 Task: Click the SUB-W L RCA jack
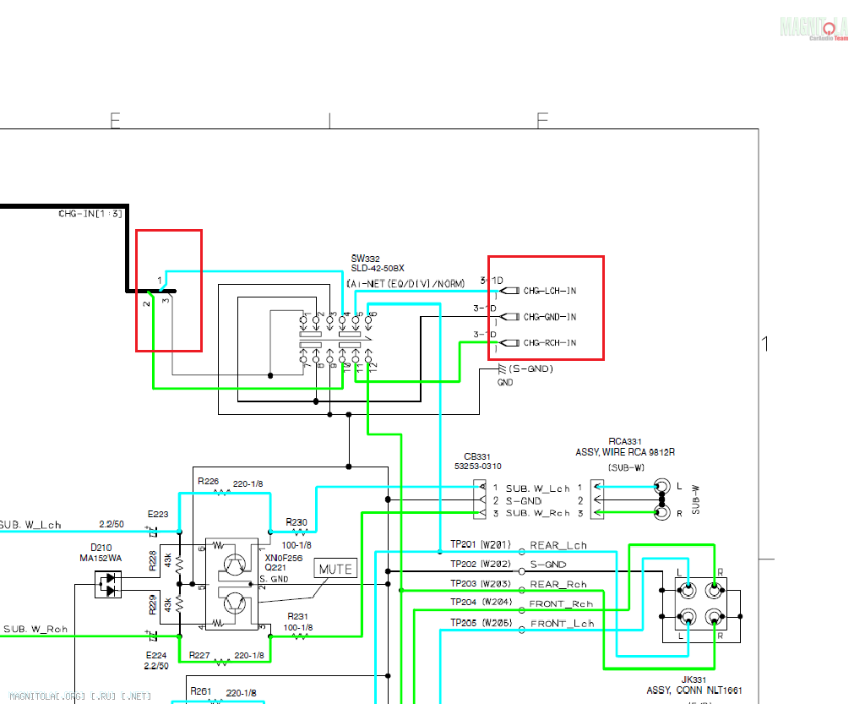[661, 487]
